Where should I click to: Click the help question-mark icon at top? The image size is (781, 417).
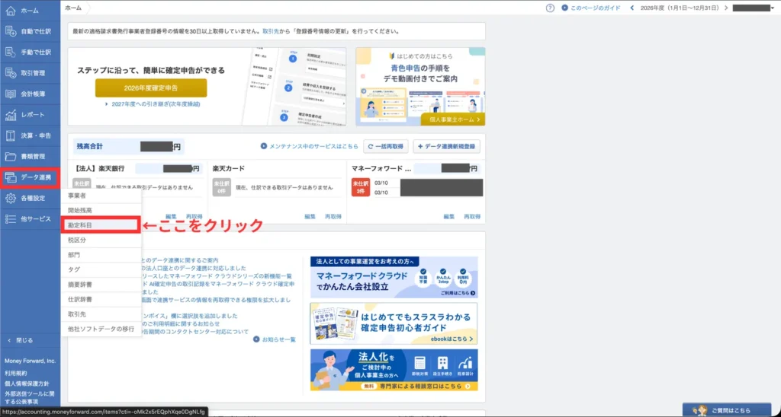[550, 8]
